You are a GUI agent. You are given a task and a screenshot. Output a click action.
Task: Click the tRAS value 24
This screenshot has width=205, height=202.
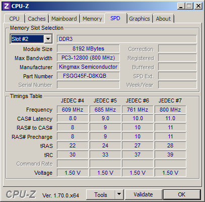(x=105, y=145)
